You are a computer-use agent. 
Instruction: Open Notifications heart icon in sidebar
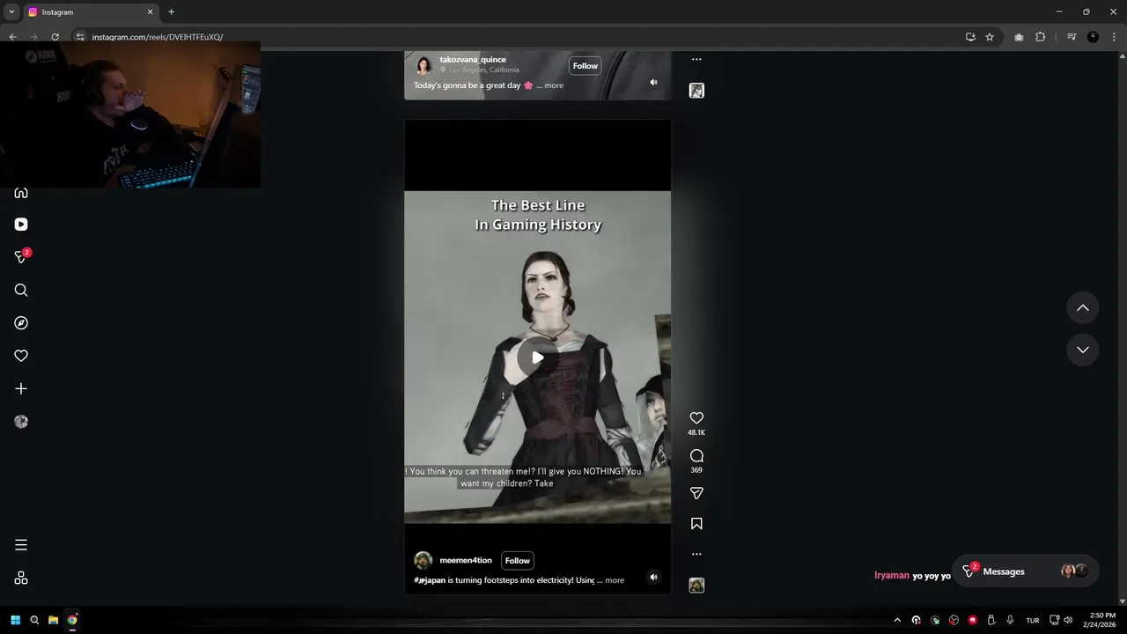click(x=21, y=356)
